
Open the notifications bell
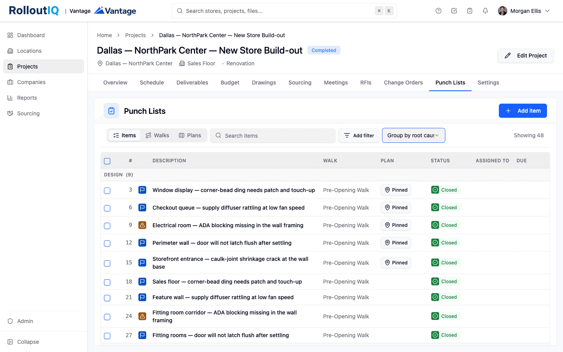(485, 11)
